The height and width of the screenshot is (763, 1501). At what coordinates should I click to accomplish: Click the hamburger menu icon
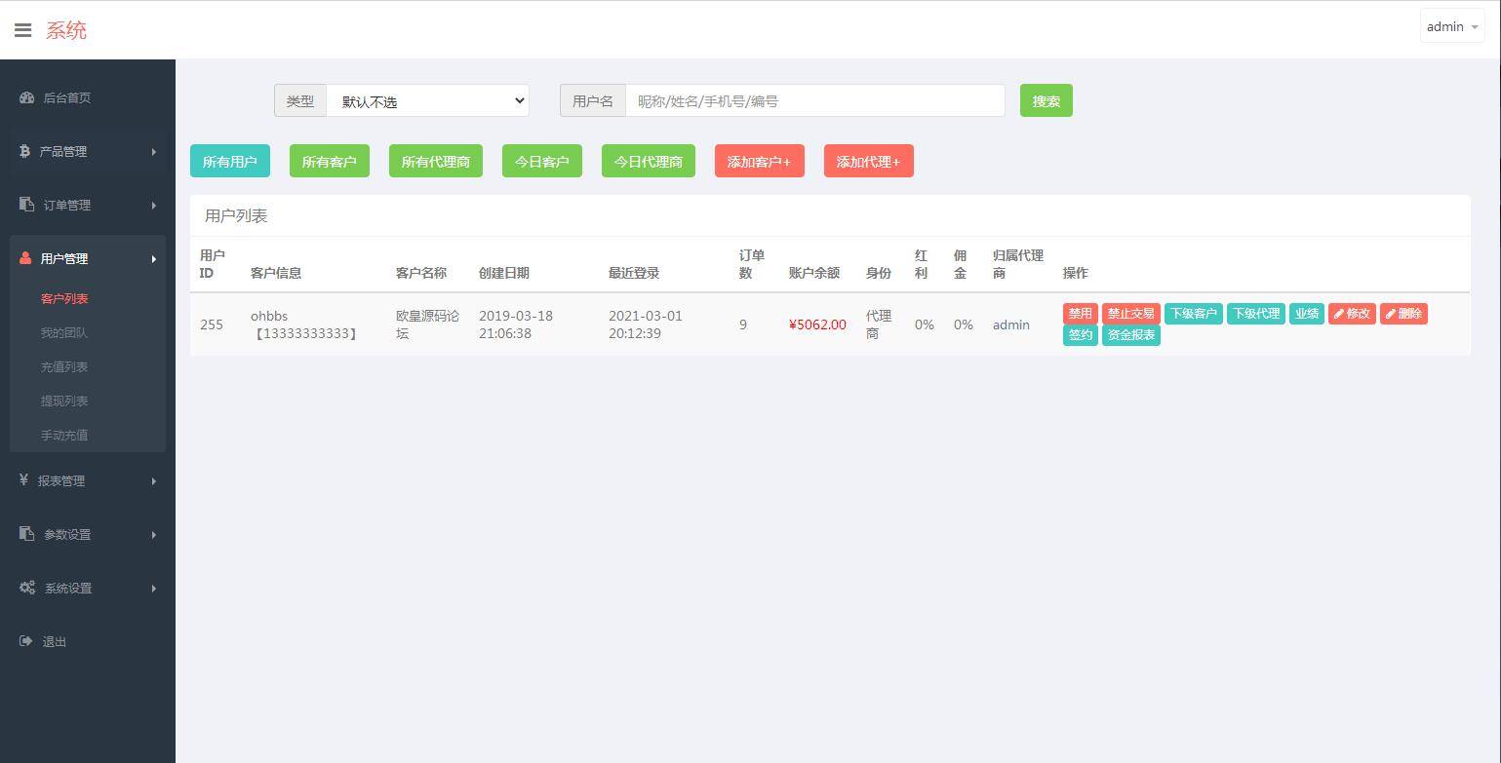pos(22,30)
